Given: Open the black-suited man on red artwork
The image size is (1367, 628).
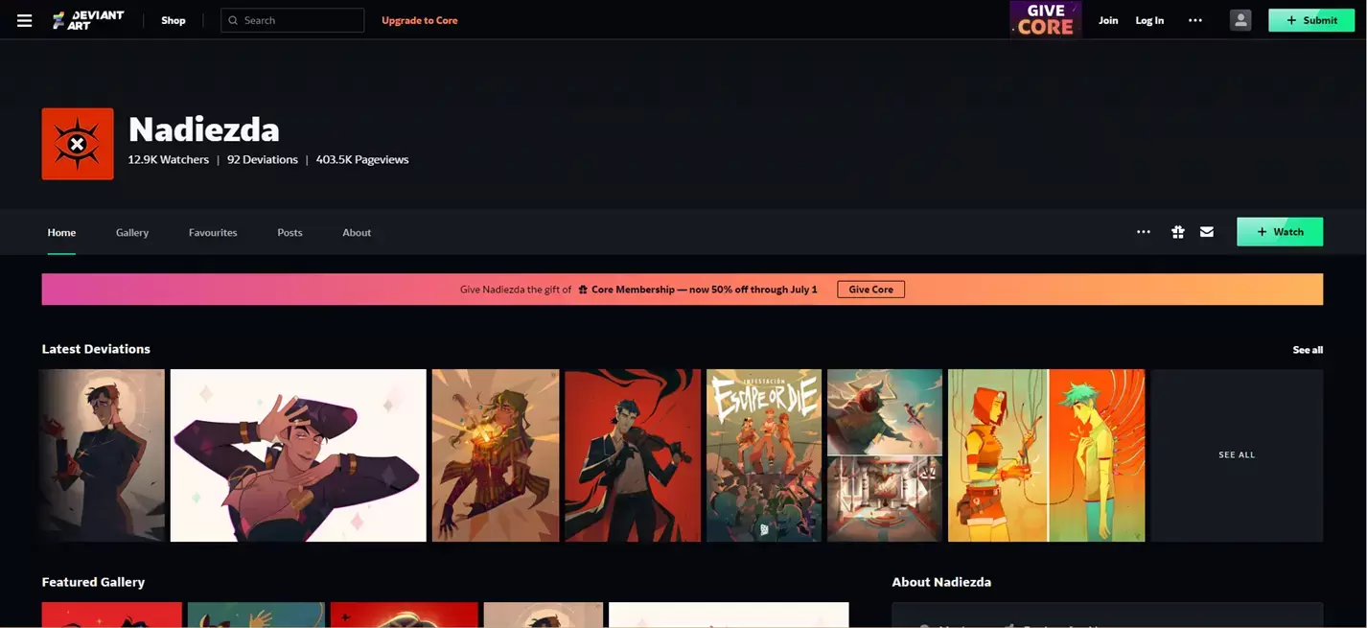Looking at the screenshot, I should pyautogui.click(x=633, y=455).
